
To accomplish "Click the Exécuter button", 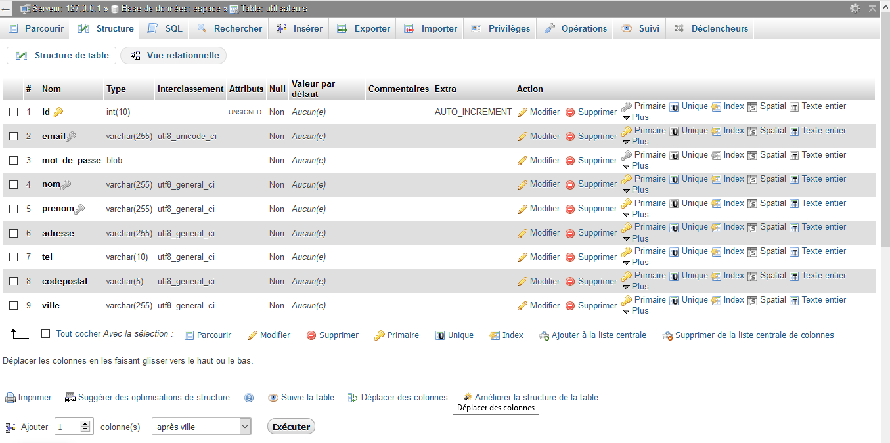I will pos(291,427).
